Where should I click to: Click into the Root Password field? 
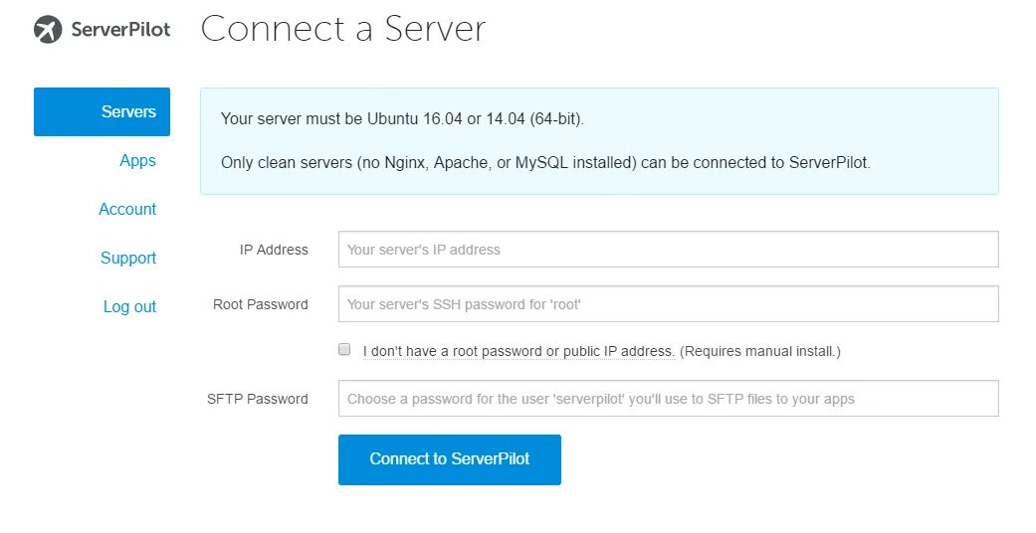tap(668, 304)
